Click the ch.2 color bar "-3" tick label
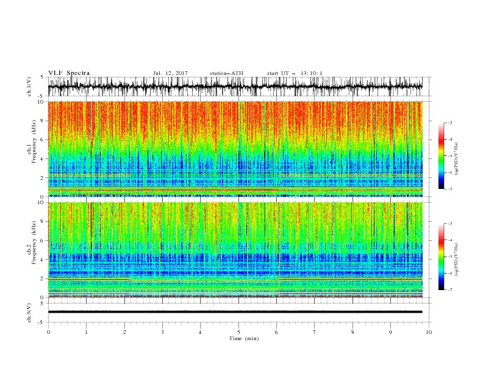This screenshot has height=373, width=483. point(450,224)
